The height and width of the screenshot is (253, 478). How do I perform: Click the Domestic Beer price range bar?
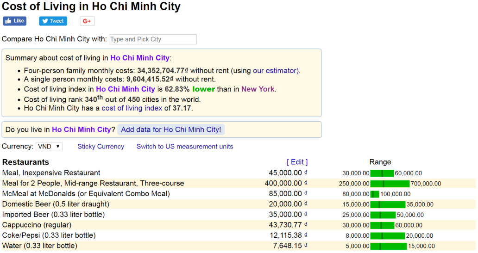tap(388, 204)
